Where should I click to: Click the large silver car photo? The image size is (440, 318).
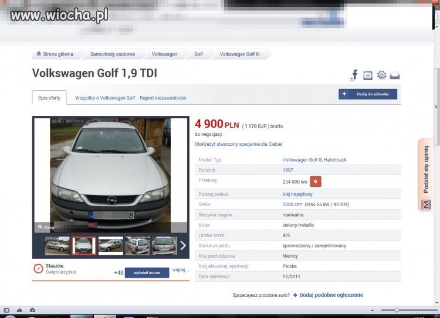click(110, 175)
